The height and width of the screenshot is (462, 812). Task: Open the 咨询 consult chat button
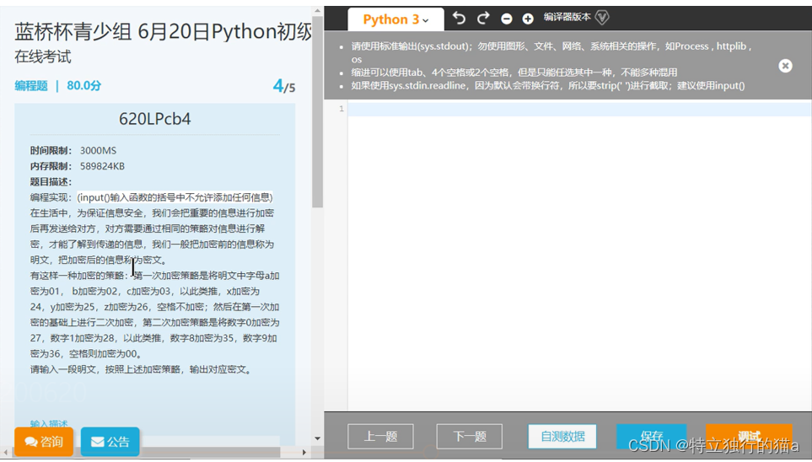click(x=44, y=441)
